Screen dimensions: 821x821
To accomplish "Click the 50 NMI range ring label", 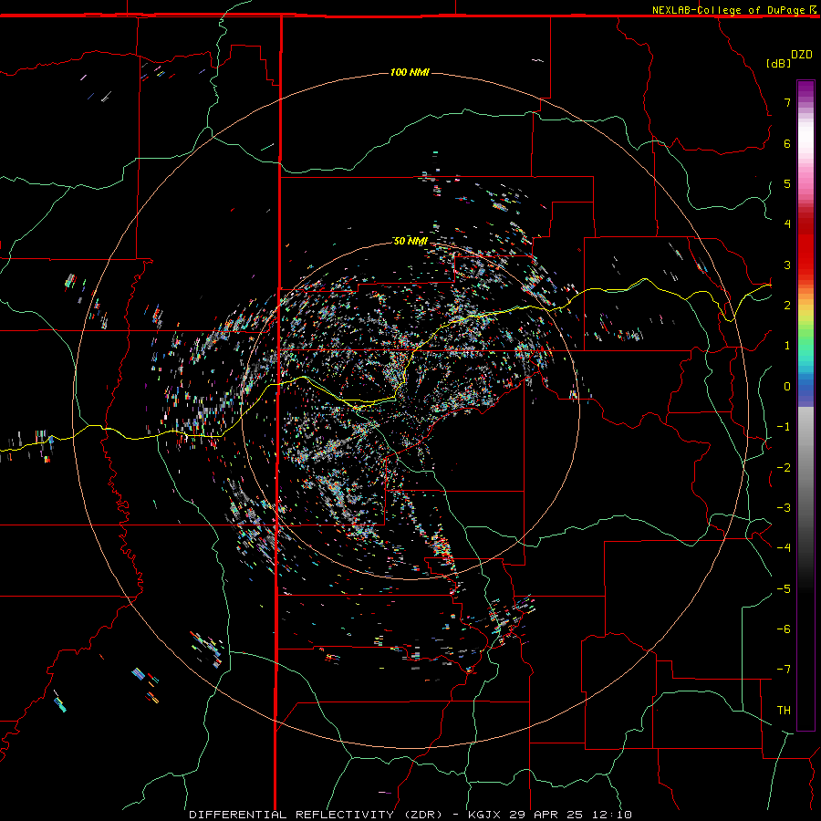I will (410, 241).
